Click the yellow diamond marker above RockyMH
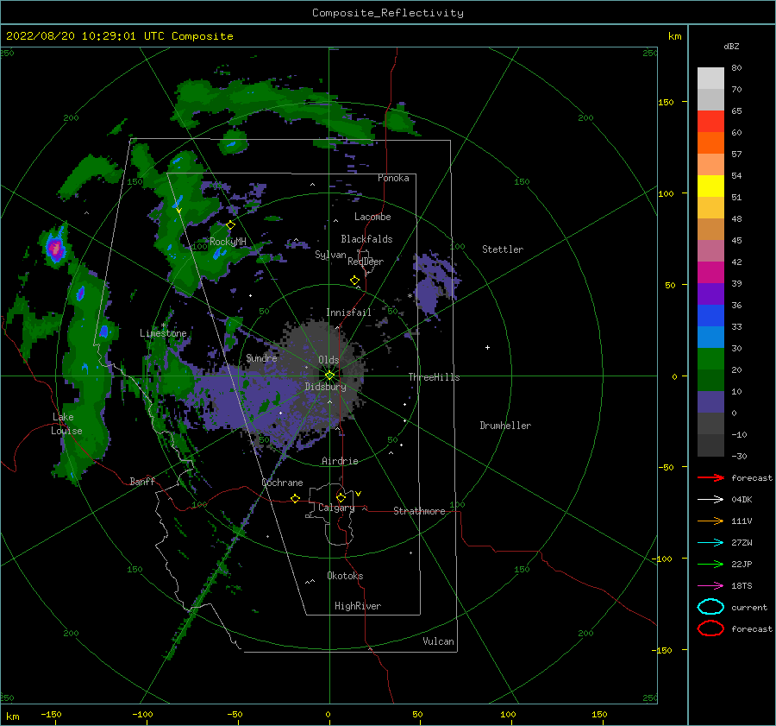Viewport: 776px width, 726px height. pyautogui.click(x=230, y=225)
